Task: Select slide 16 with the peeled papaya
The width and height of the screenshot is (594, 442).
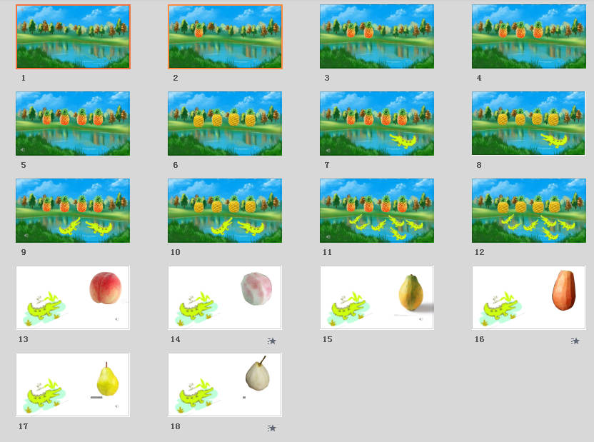Action: point(529,298)
